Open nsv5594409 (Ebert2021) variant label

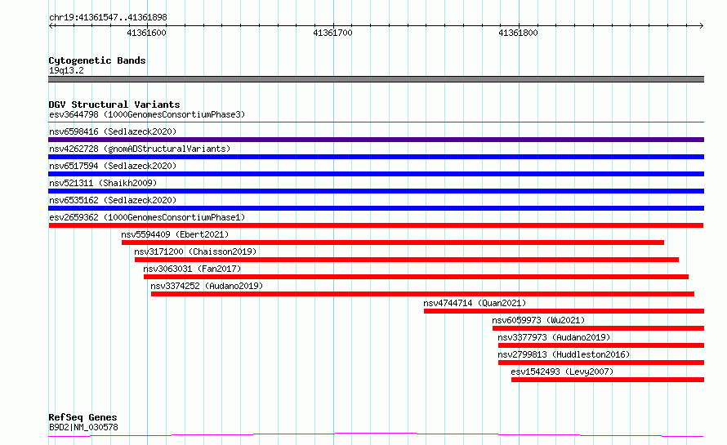coord(175,234)
